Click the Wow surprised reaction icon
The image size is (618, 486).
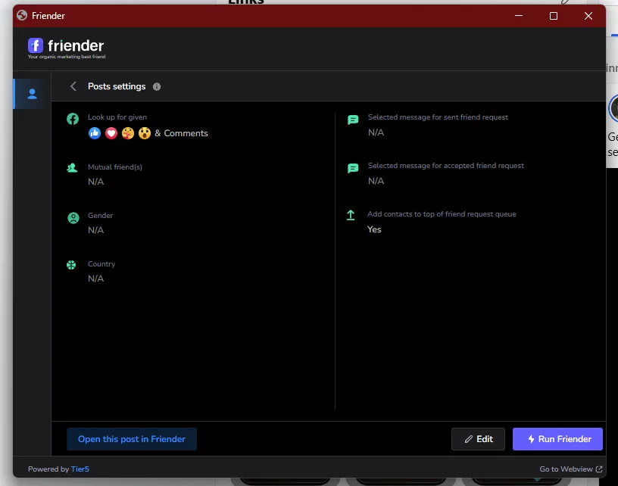tap(145, 133)
